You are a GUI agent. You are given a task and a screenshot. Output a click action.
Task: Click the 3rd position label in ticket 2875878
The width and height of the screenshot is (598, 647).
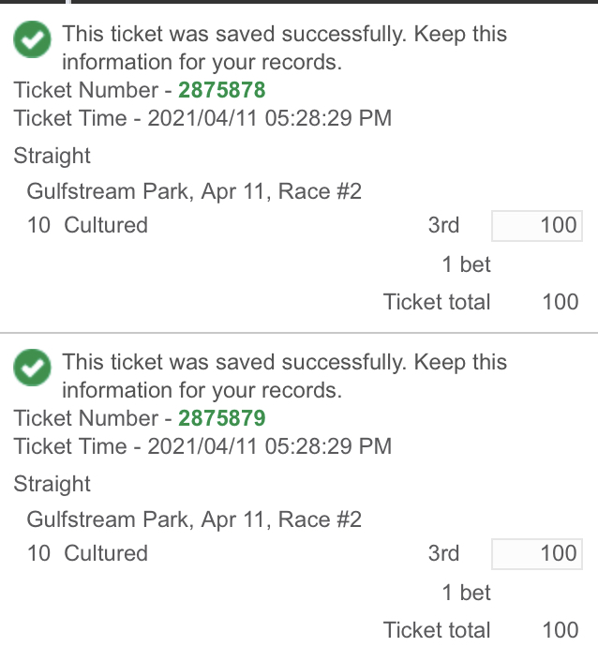(x=443, y=225)
